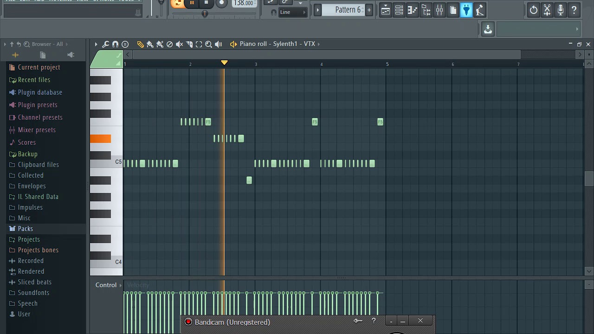Select the Paint brush tool

tap(150, 44)
